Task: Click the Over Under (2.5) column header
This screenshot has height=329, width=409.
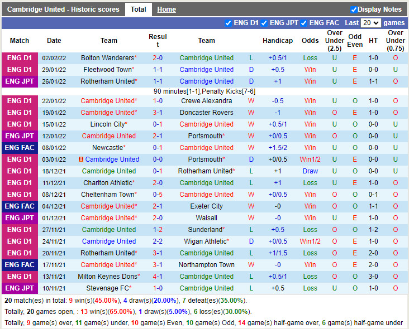Action: pyautogui.click(x=335, y=41)
